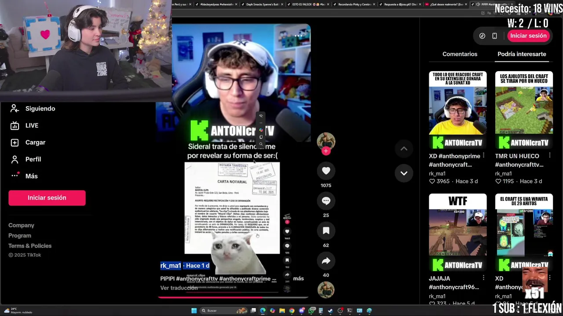Open WhatsApp from the taskbar
The image size is (563, 316).
tap(311, 311)
